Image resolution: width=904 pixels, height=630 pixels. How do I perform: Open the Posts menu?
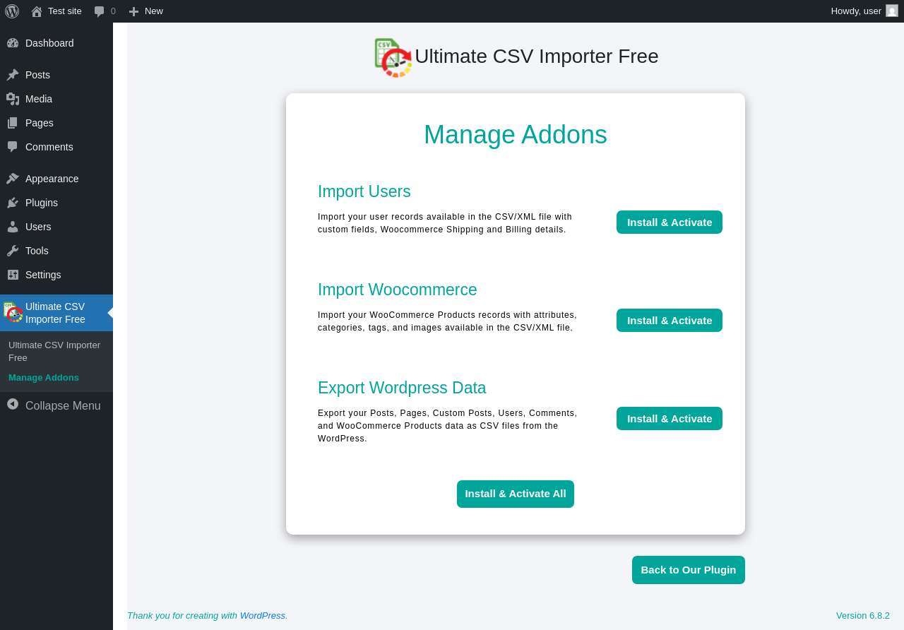coord(37,75)
